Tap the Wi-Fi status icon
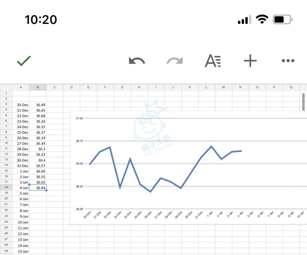This screenshot has width=307, height=255. pyautogui.click(x=262, y=20)
